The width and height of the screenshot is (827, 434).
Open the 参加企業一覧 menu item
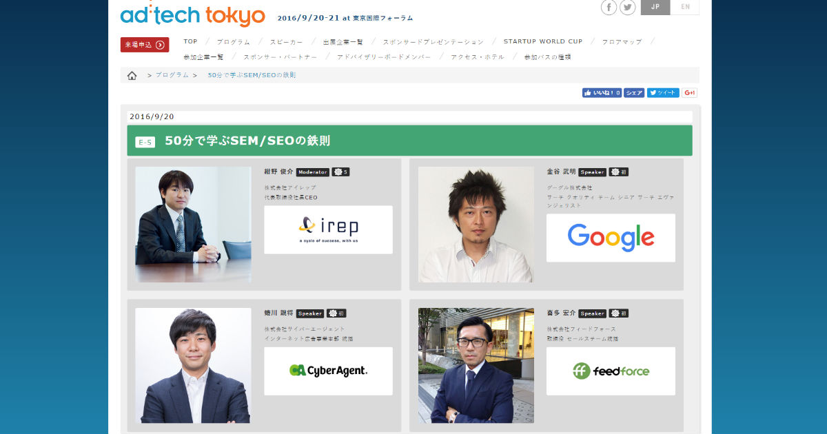(203, 57)
